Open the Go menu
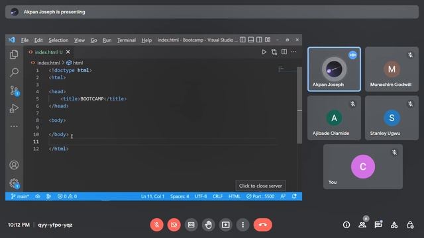Screen dimensions: 424x238 93,40
